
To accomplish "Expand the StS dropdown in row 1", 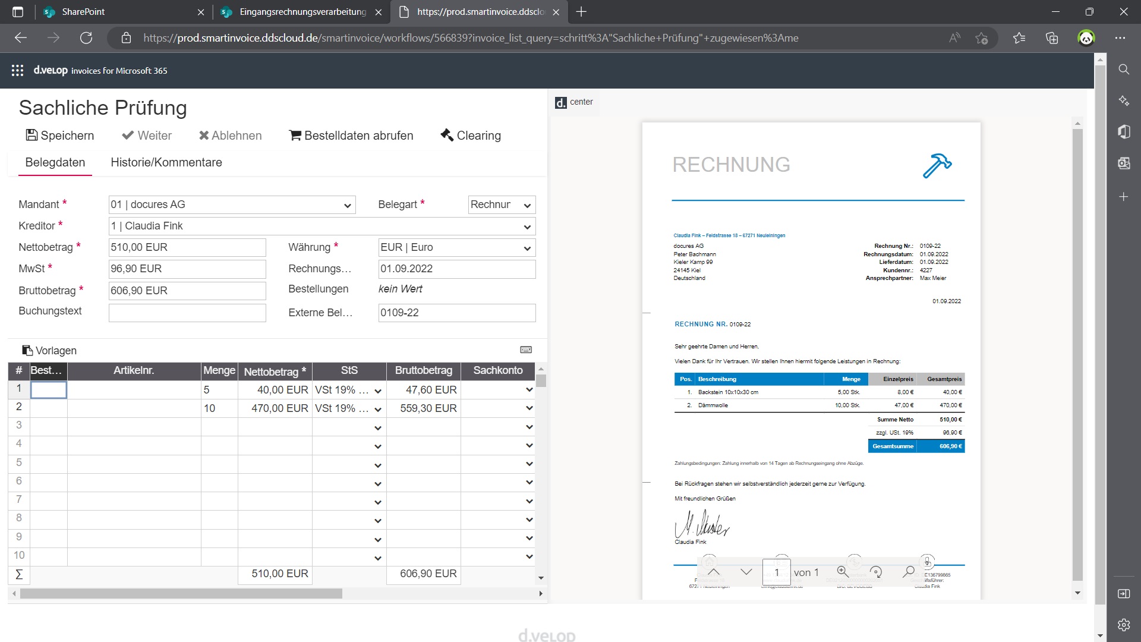I will pyautogui.click(x=377, y=391).
